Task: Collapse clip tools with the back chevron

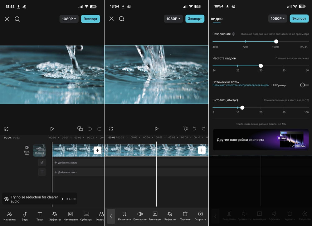Action: (x=111, y=216)
